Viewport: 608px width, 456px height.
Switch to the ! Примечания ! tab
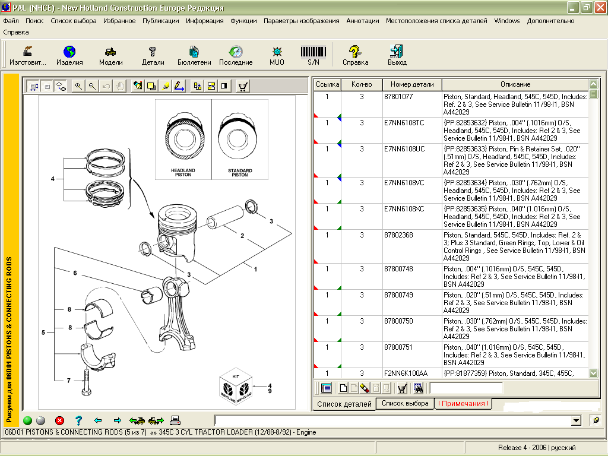[x=463, y=403]
